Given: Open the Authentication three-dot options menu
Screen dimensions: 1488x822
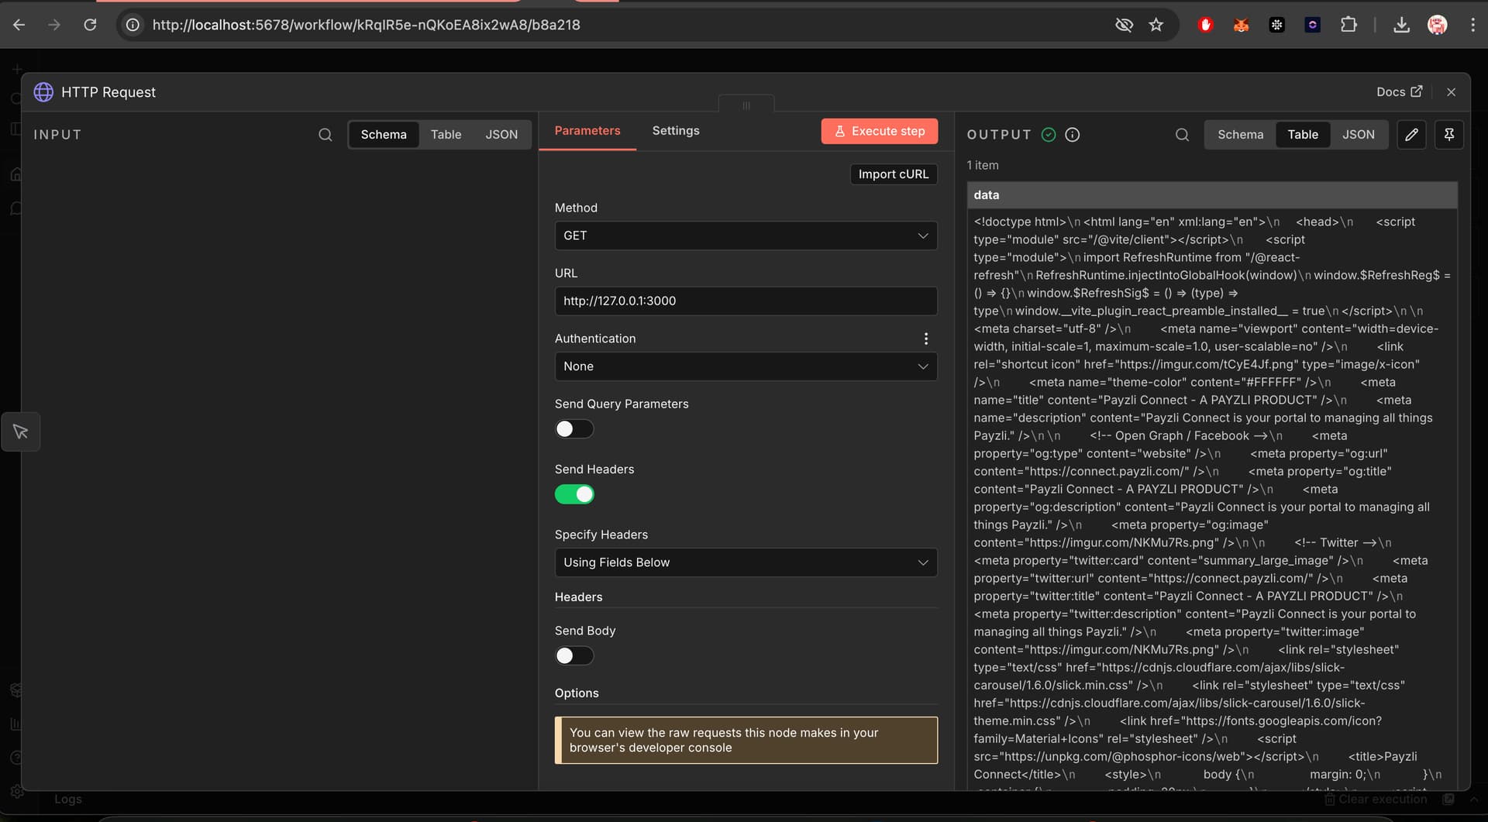Looking at the screenshot, I should pyautogui.click(x=925, y=339).
